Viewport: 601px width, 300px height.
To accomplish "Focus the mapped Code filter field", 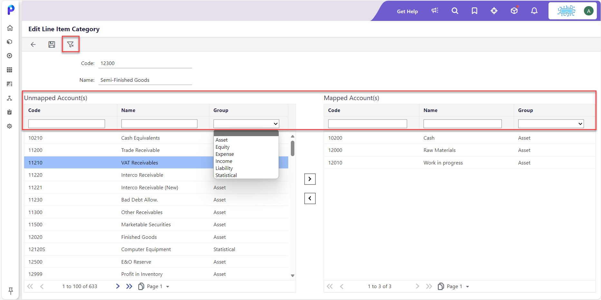I will (x=367, y=124).
